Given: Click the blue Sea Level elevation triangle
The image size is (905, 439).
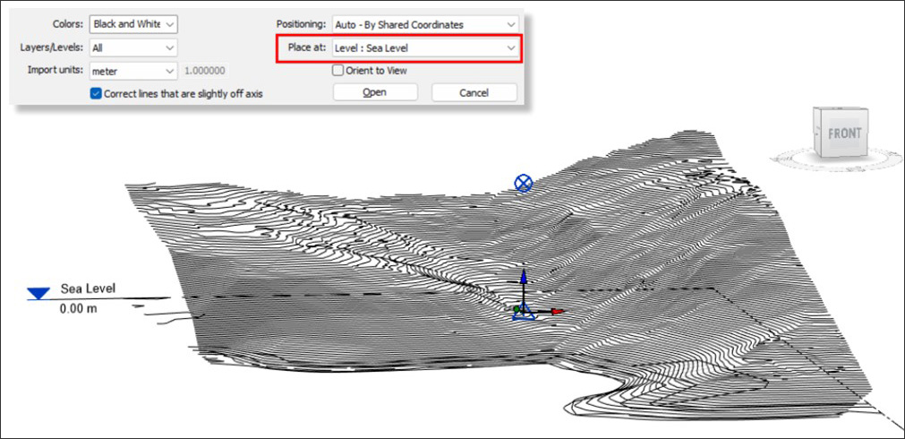Looking at the screenshot, I should [x=39, y=294].
